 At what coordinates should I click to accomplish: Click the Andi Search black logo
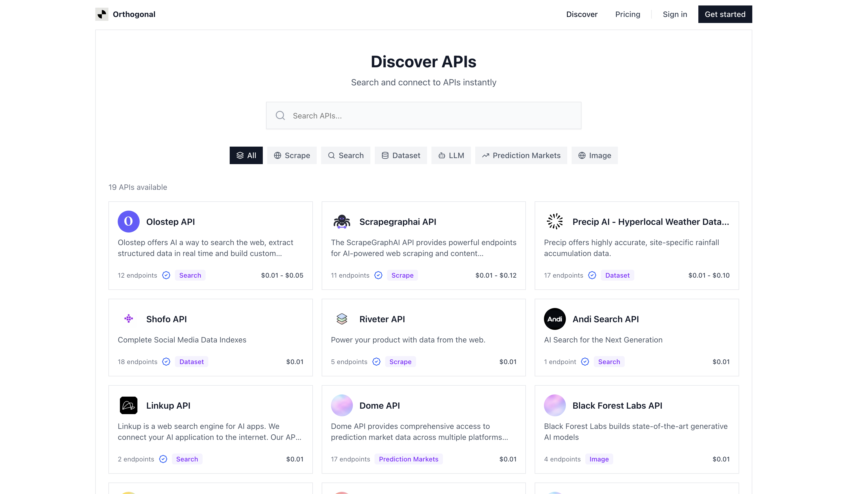tap(555, 319)
